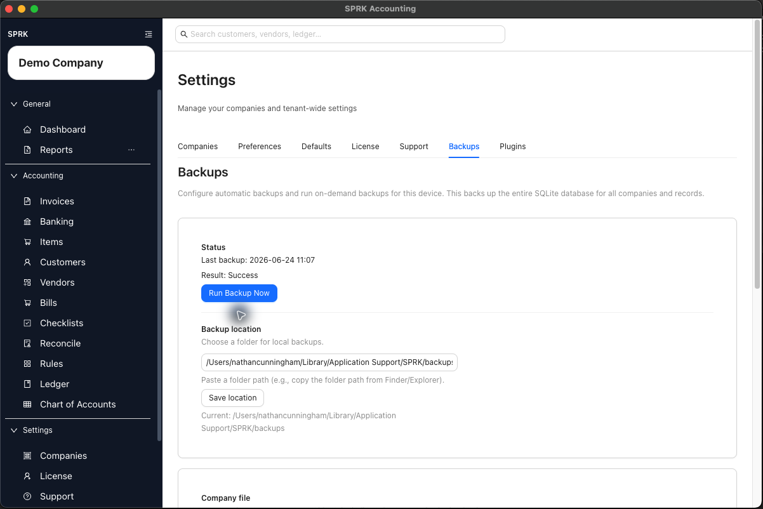Click the 'Current: /Users/nathancunningham' path text
The image size is (763, 509).
[298, 422]
